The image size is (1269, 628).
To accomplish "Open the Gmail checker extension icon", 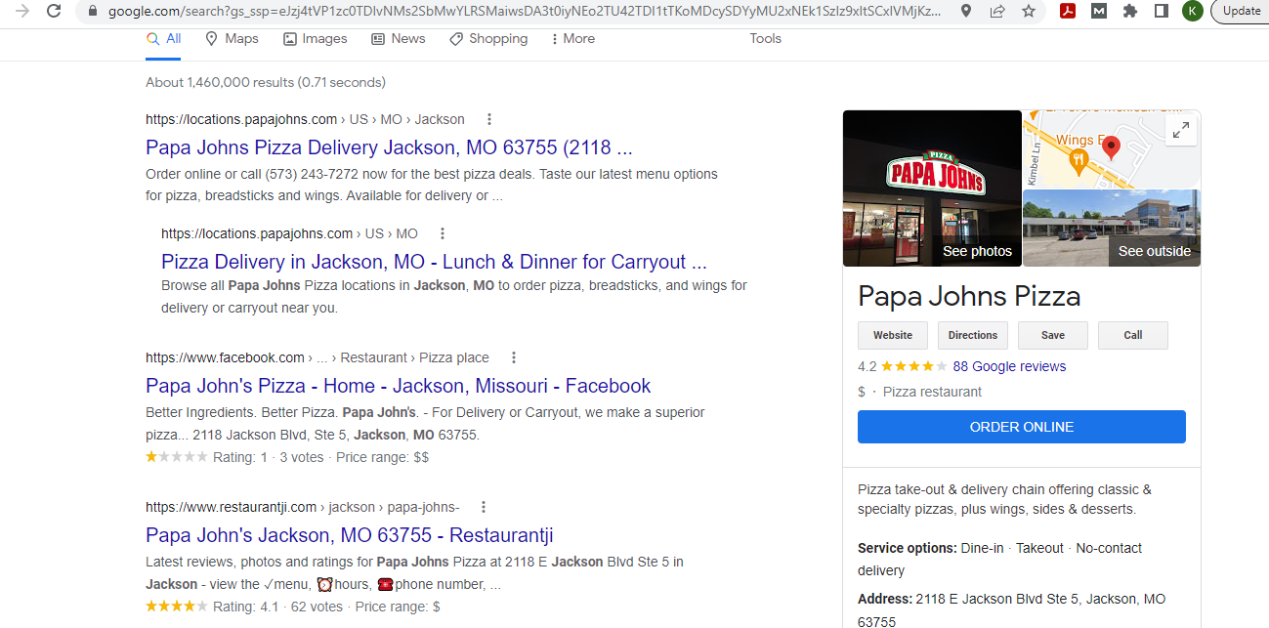I will [1100, 11].
